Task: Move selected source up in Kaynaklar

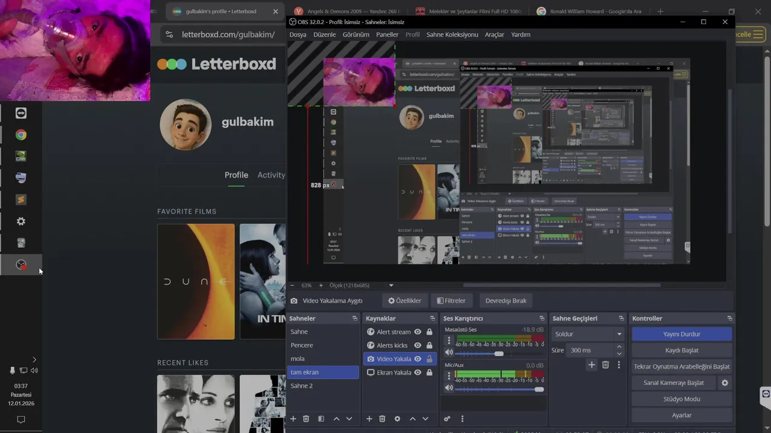Action: [x=413, y=419]
